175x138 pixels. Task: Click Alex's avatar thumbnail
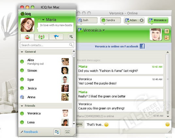[x=65, y=62]
